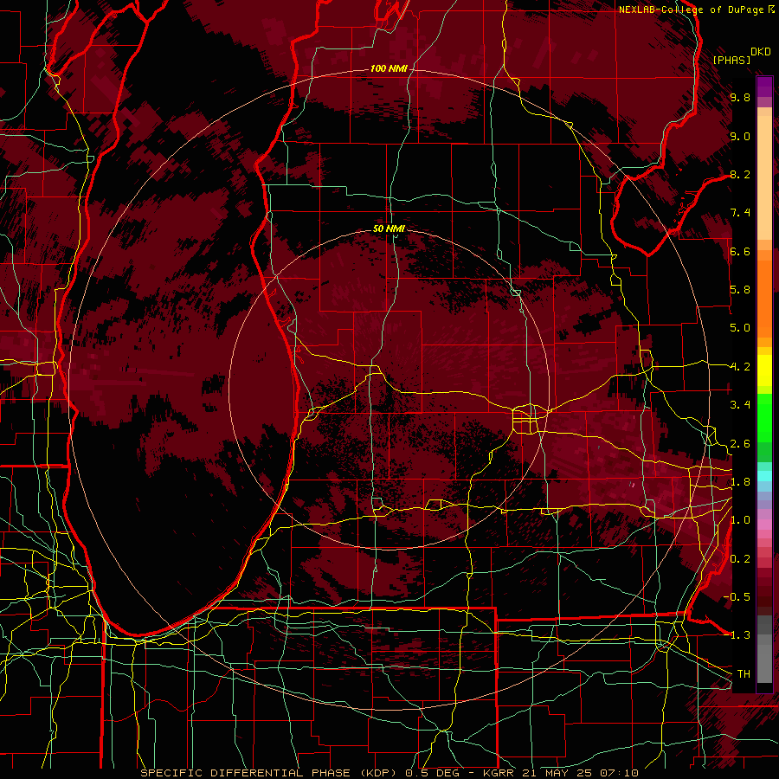Screen dimensions: 779x779
Task: Click the 5.8 value on the color scale
Action: tap(740, 290)
